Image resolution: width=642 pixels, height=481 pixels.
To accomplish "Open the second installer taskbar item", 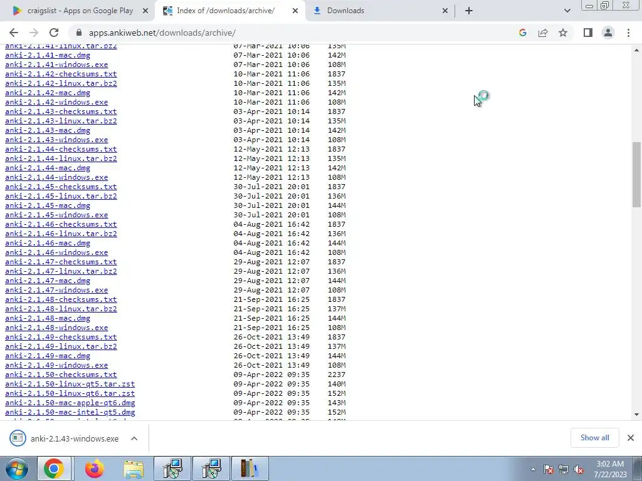I will pyautogui.click(x=211, y=468).
